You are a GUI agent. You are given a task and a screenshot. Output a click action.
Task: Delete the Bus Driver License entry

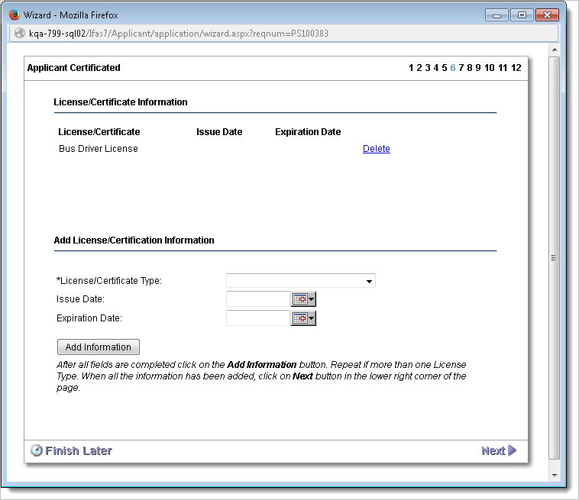[x=376, y=149]
